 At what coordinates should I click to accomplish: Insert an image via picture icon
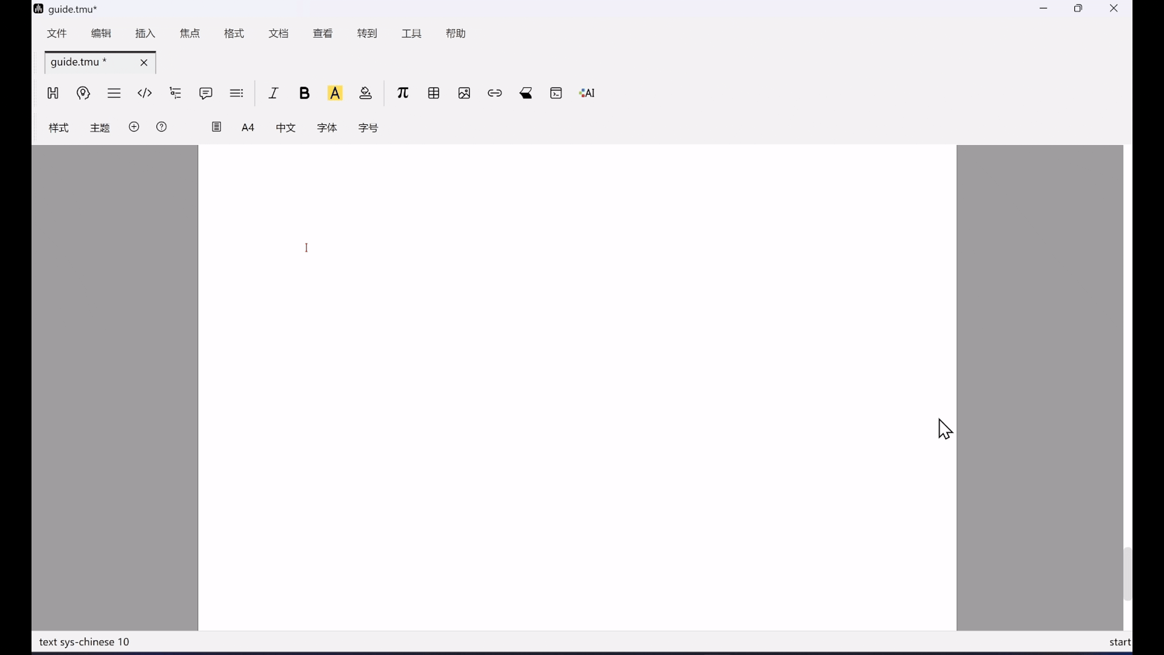pos(464,93)
